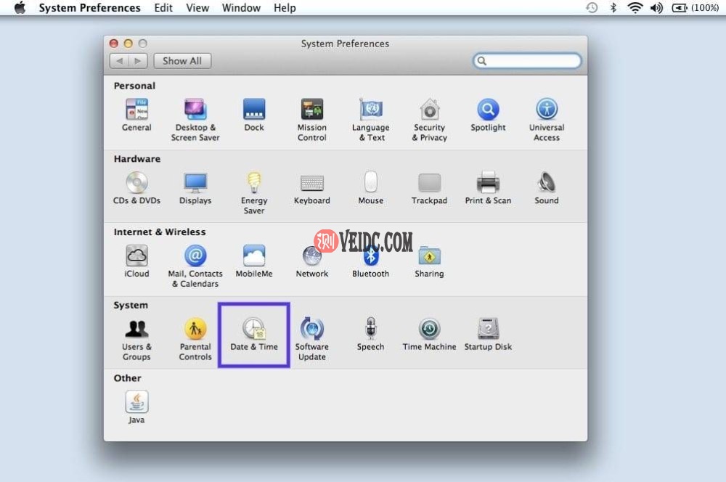Viewport: 726px width, 482px height.
Task: Open the Energy Saver pane
Action: pos(254,184)
